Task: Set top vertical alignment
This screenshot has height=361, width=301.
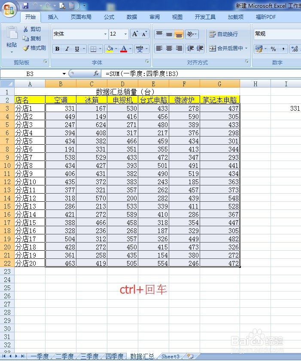Action: click(159, 34)
